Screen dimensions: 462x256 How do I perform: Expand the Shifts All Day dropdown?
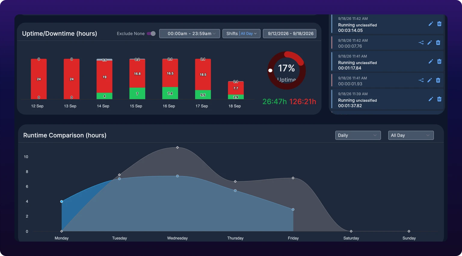click(242, 34)
